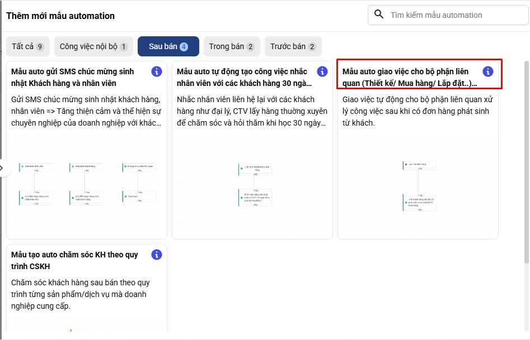This screenshot has width=530, height=340.
Task: Type in Tìm kiếm mẫu automation field
Action: [x=453, y=15]
